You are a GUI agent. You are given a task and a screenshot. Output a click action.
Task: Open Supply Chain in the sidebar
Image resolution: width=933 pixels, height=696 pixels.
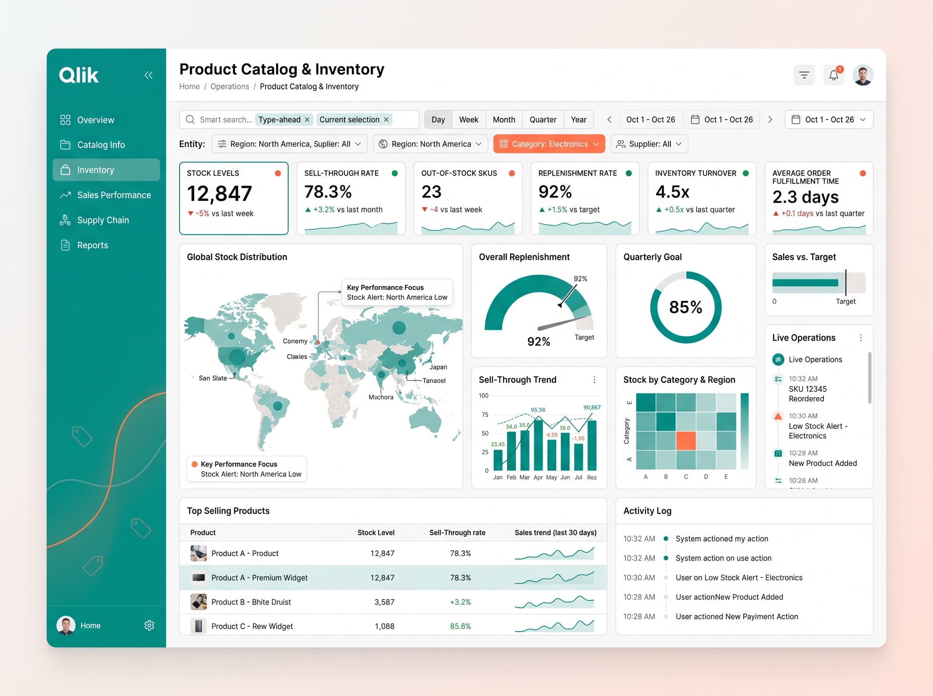106,220
